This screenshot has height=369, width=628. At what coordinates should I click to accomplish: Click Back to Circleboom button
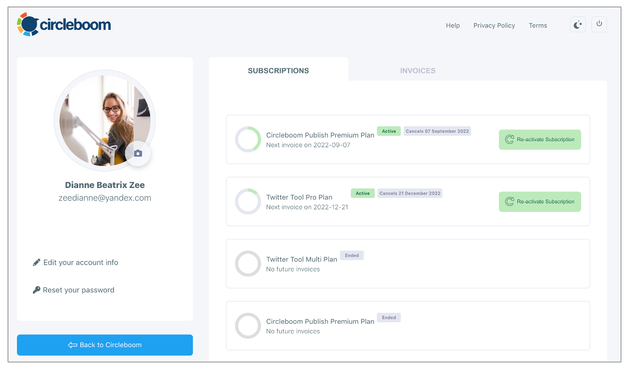pos(105,345)
